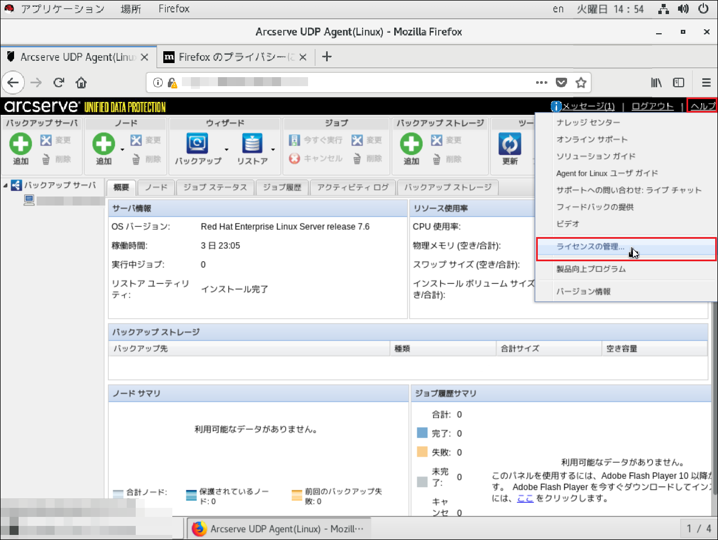Launch the Restore wizard icon
The width and height of the screenshot is (718, 540).
click(x=252, y=143)
